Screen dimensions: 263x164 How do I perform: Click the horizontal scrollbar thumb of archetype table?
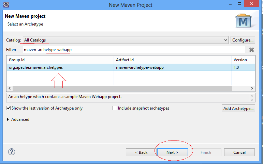122,88
